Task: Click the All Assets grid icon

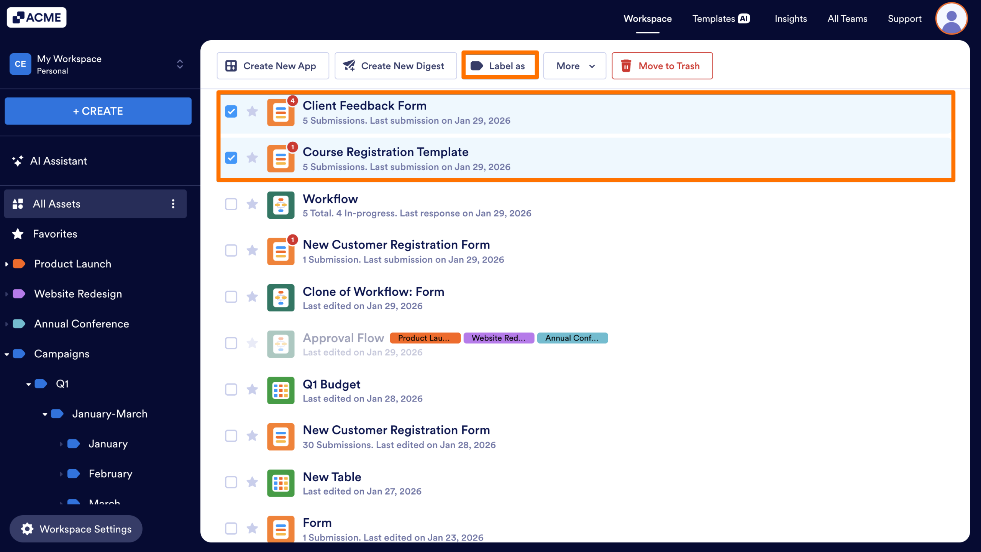Action: tap(18, 204)
